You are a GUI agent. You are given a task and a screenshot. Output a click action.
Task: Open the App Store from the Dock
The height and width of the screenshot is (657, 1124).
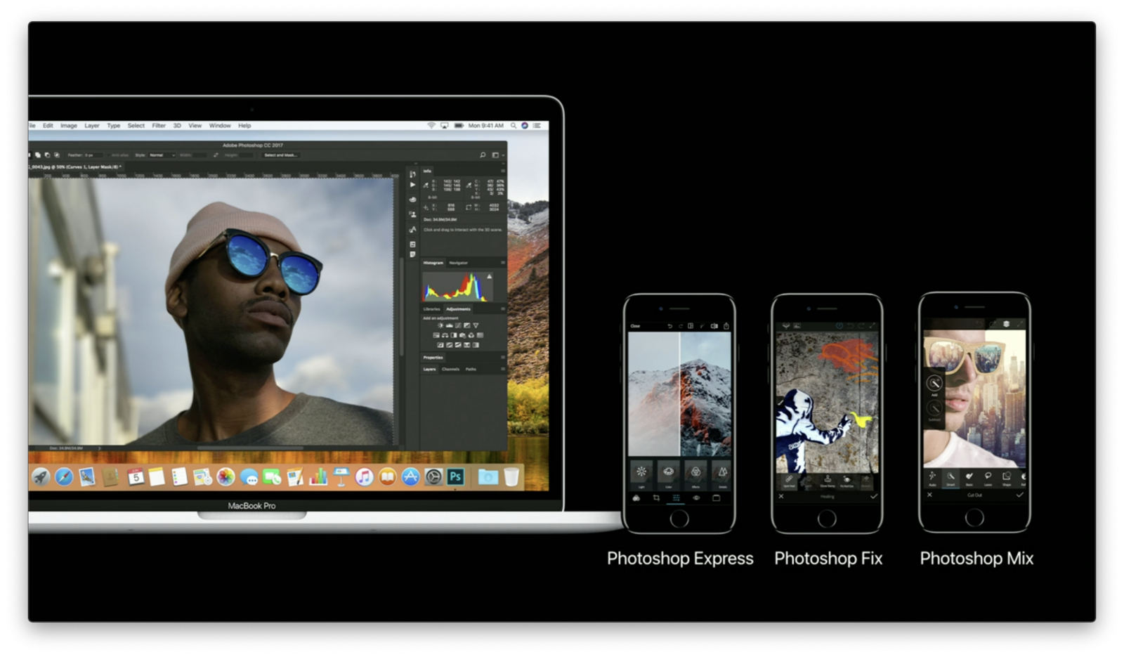(x=410, y=477)
